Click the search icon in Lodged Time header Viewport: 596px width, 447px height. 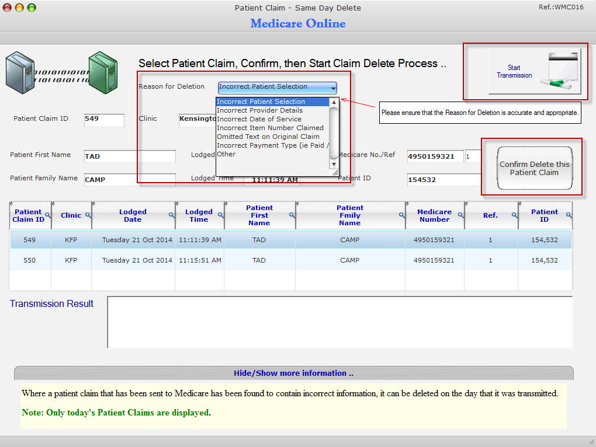221,215
